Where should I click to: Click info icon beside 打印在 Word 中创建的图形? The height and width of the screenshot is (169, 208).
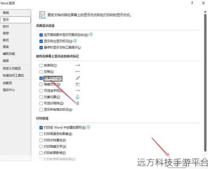88,127
